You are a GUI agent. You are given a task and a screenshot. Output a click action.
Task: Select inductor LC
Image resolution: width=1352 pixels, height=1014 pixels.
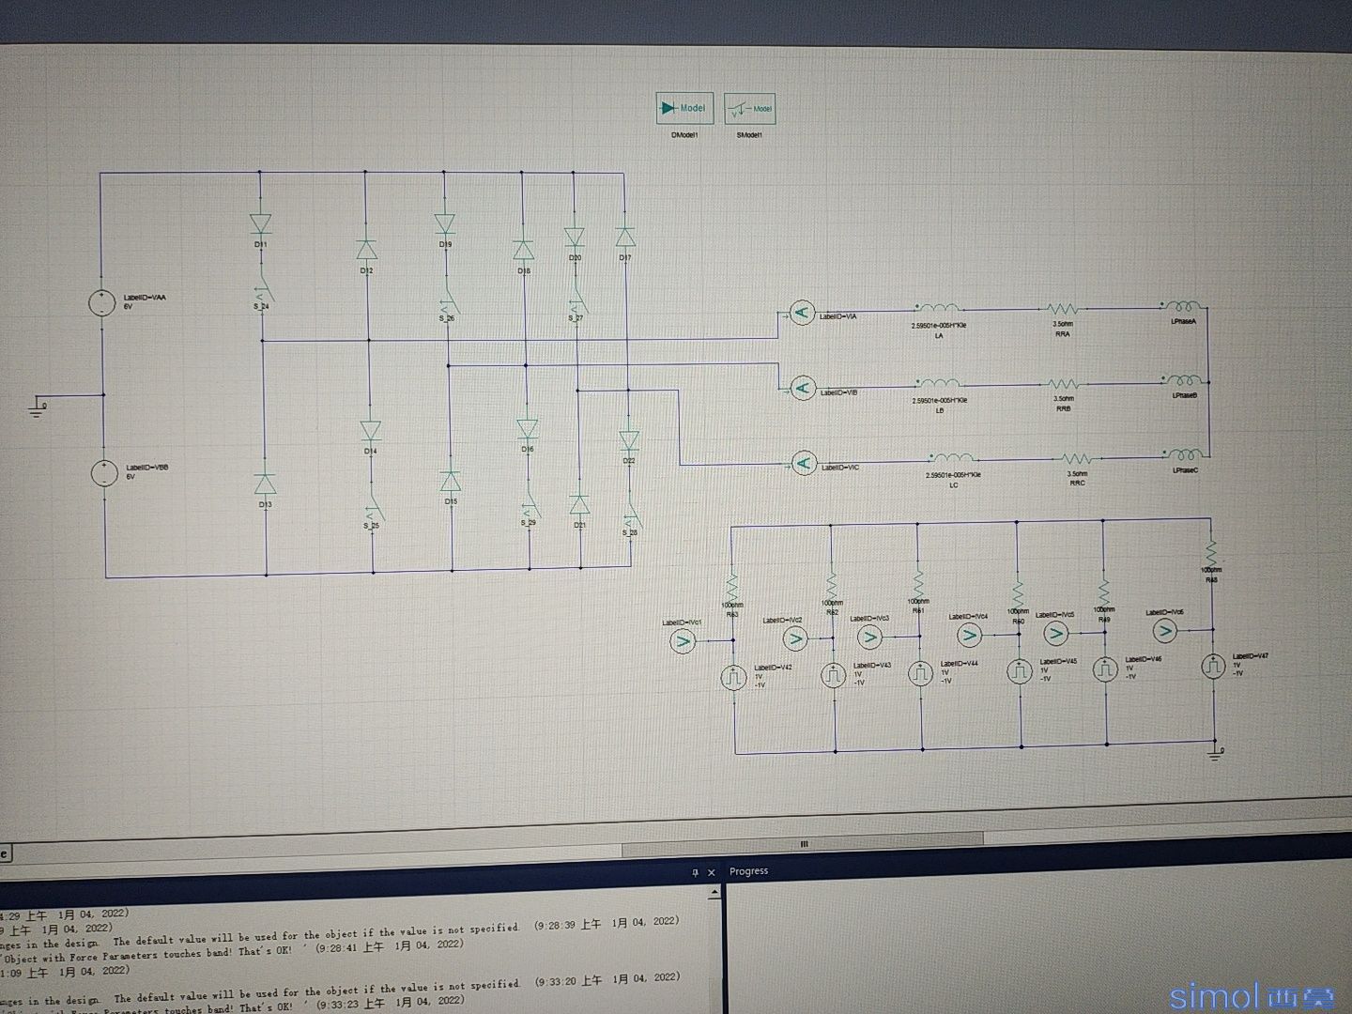952,457
